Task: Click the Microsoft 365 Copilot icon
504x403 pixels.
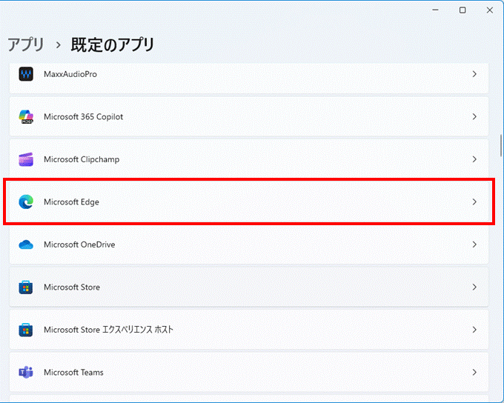Action: [26, 116]
